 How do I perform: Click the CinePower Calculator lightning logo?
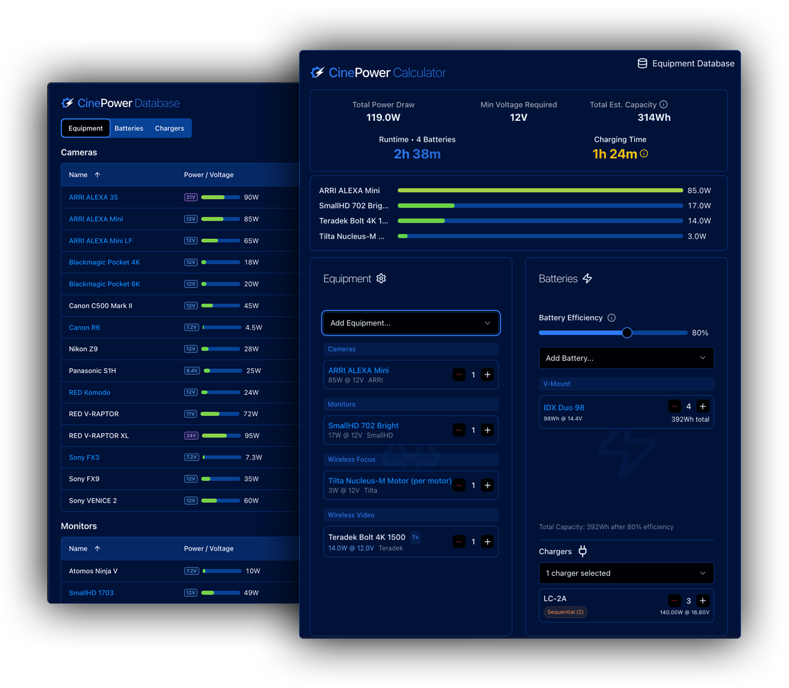tap(317, 72)
